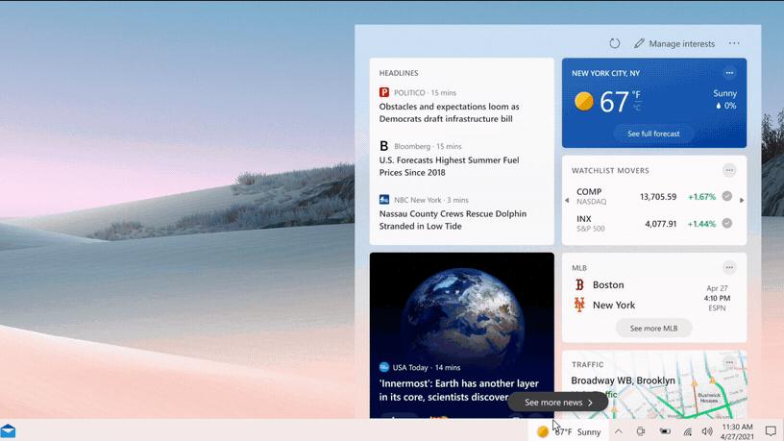Open the taskbar clock and date
784x441 pixels.
(738, 431)
